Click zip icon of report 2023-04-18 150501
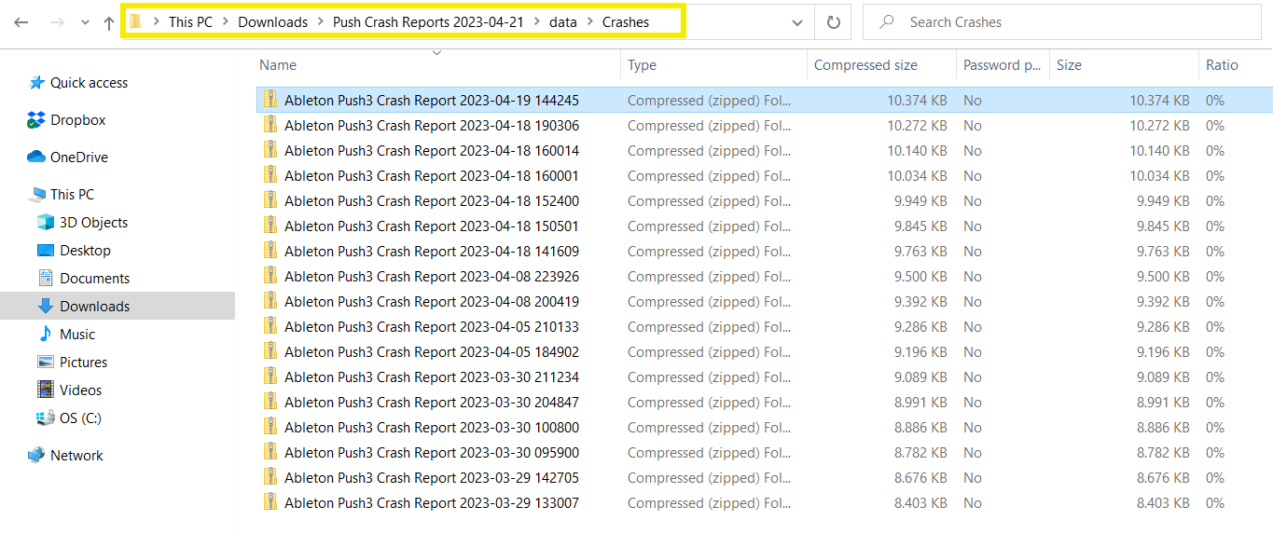 coord(270,226)
